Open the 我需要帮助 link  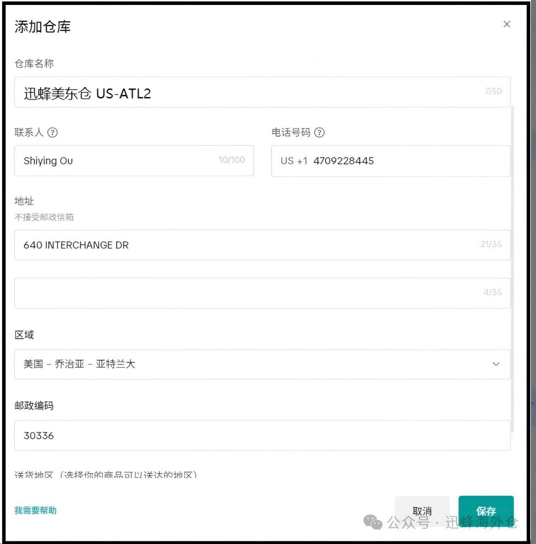35,510
